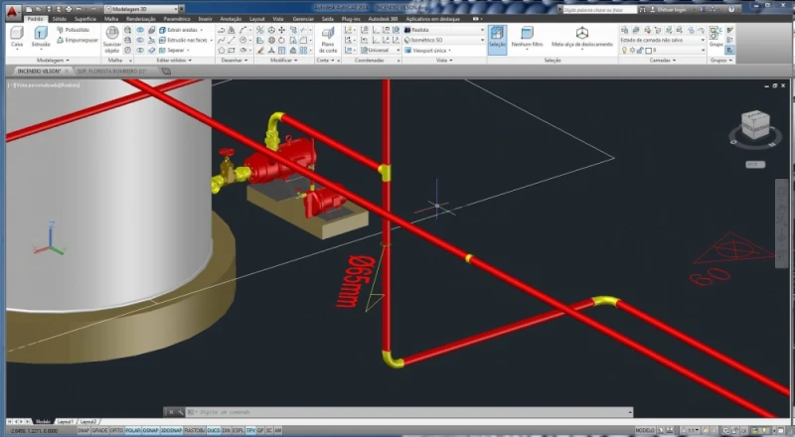Click the Polissólido button
Image resolution: width=795 pixels, height=437 pixels.
click(x=75, y=30)
